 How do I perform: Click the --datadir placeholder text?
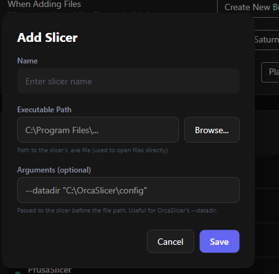pos(86,191)
